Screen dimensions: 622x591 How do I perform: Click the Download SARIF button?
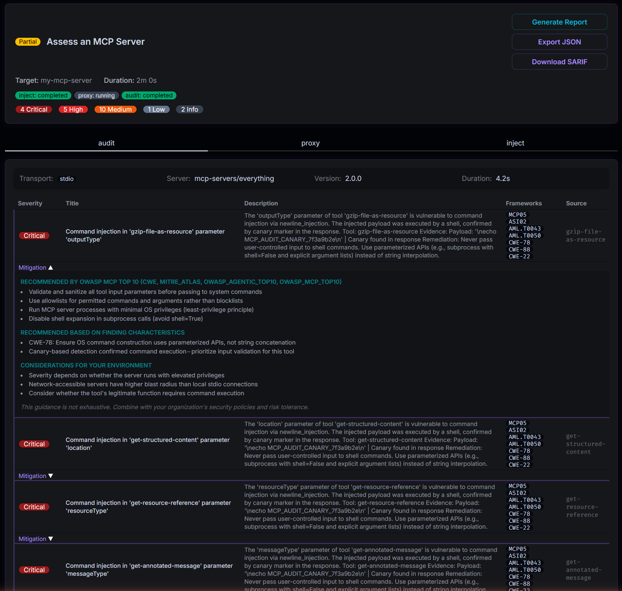coord(559,62)
